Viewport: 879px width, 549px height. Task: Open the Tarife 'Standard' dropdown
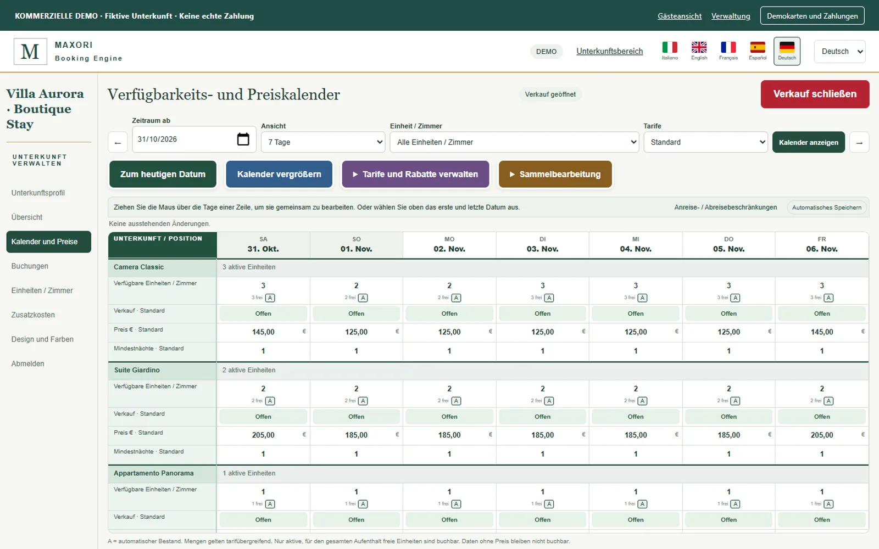point(705,142)
